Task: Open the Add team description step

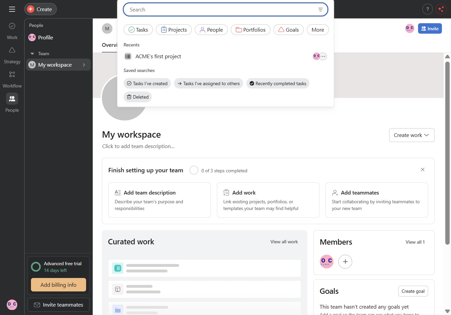Action: [x=159, y=200]
